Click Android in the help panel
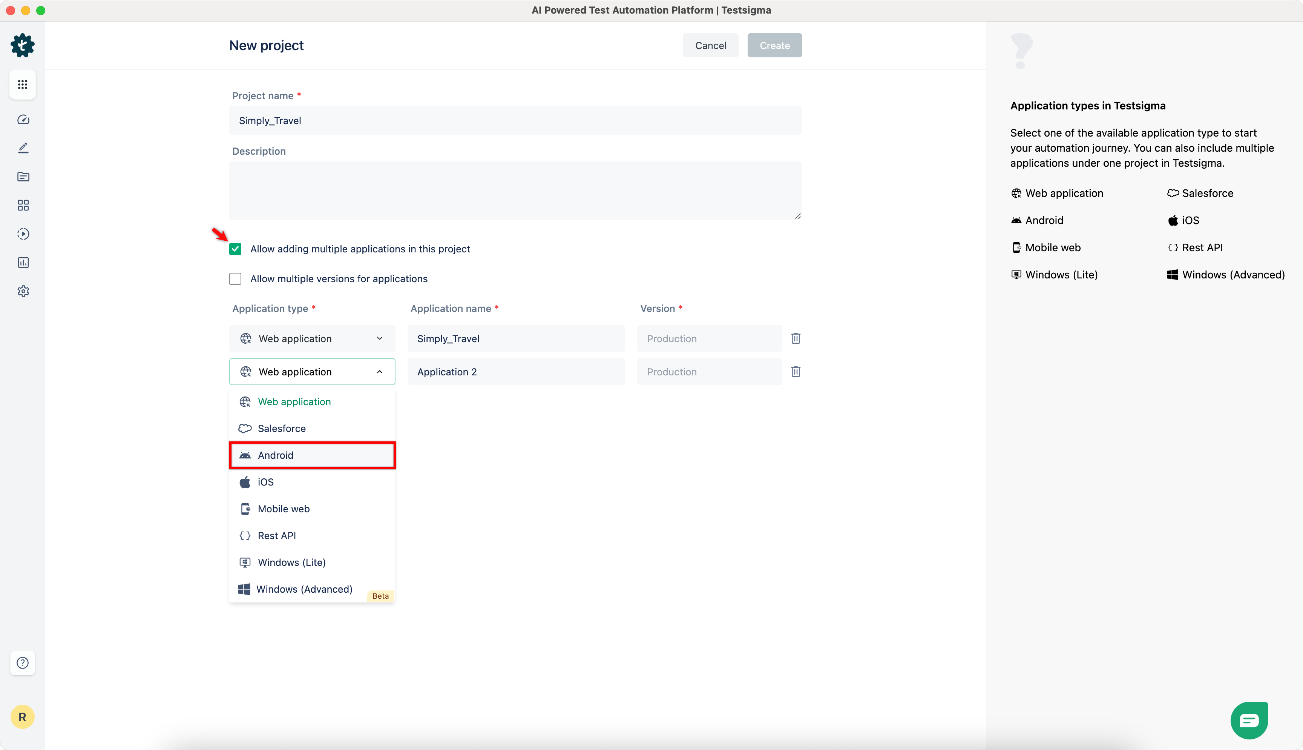This screenshot has width=1303, height=750. point(1038,220)
